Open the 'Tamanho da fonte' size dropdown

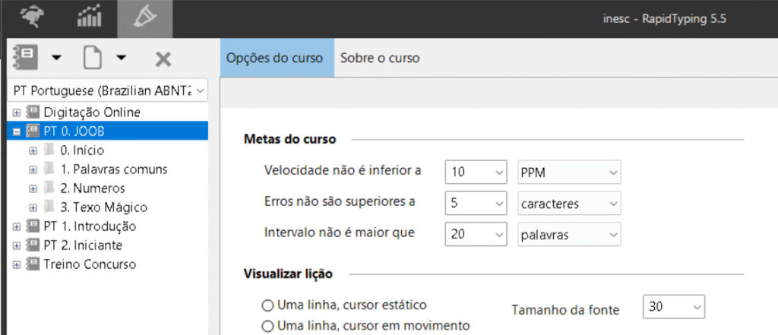[x=697, y=308]
